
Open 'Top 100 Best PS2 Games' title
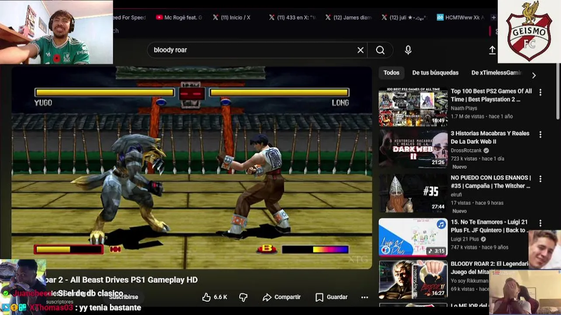click(491, 95)
